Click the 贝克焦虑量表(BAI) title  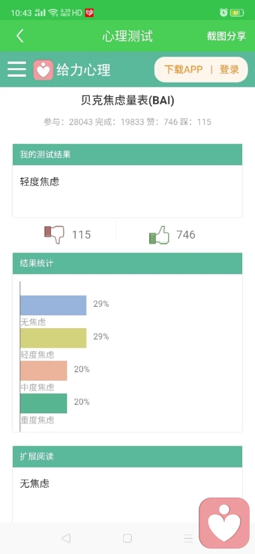click(x=127, y=101)
